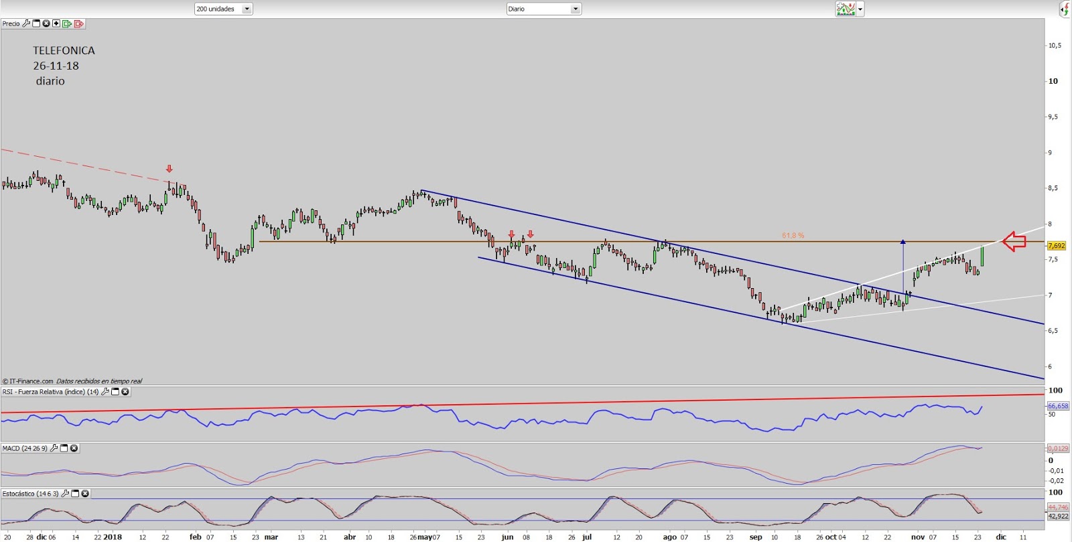Click the red export arrow icon
The width and height of the screenshot is (1072, 542).
tap(78, 23)
